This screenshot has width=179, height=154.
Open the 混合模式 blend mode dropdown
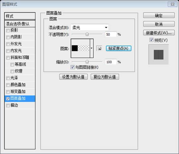pyautogui.click(x=90, y=27)
